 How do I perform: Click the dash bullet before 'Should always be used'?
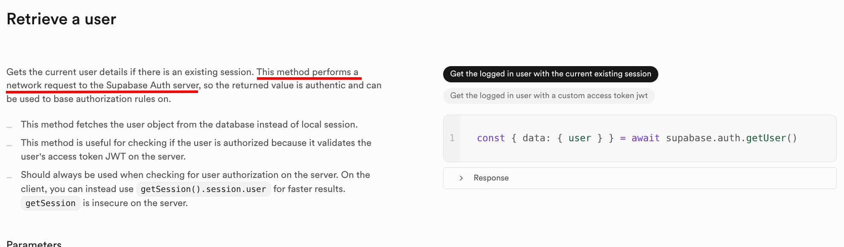pyautogui.click(x=9, y=177)
